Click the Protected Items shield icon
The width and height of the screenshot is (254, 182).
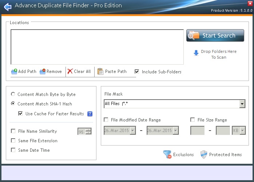204,154
